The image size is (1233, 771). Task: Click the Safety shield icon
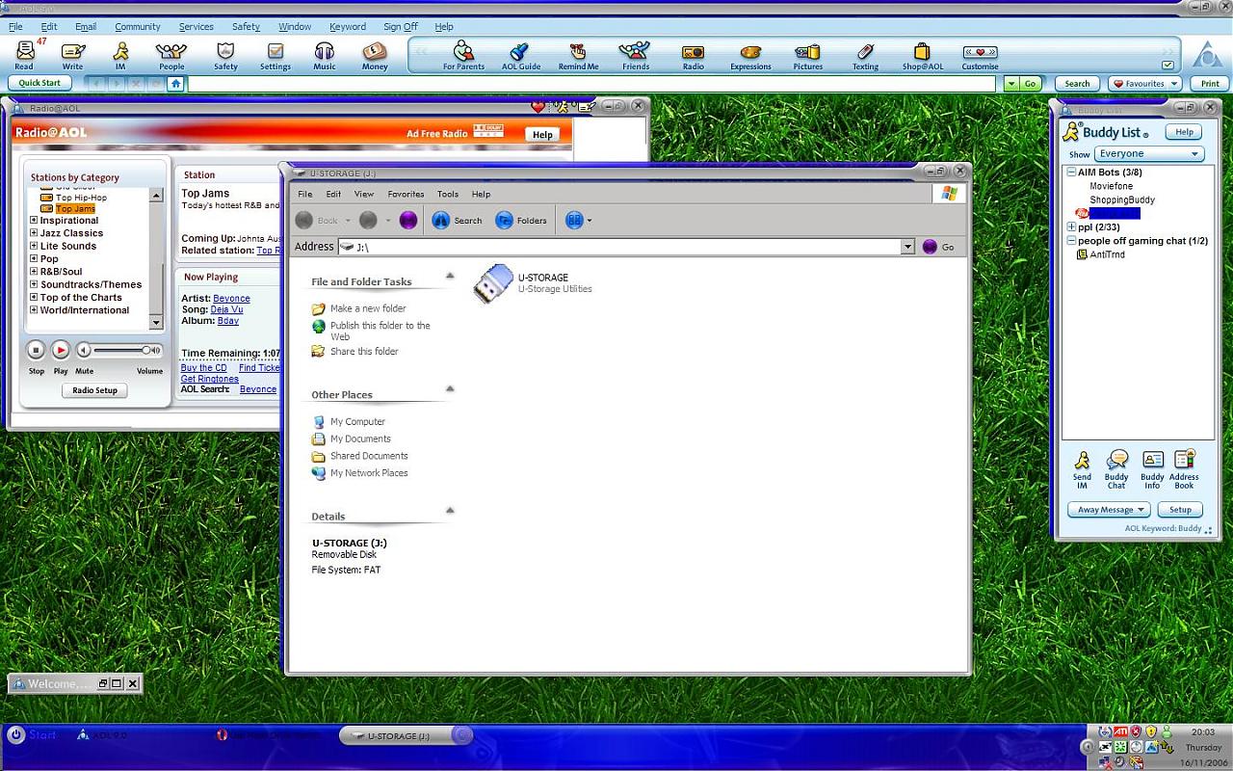(225, 55)
